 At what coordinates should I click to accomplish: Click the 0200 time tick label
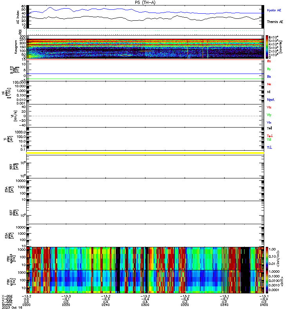click(x=26, y=305)
